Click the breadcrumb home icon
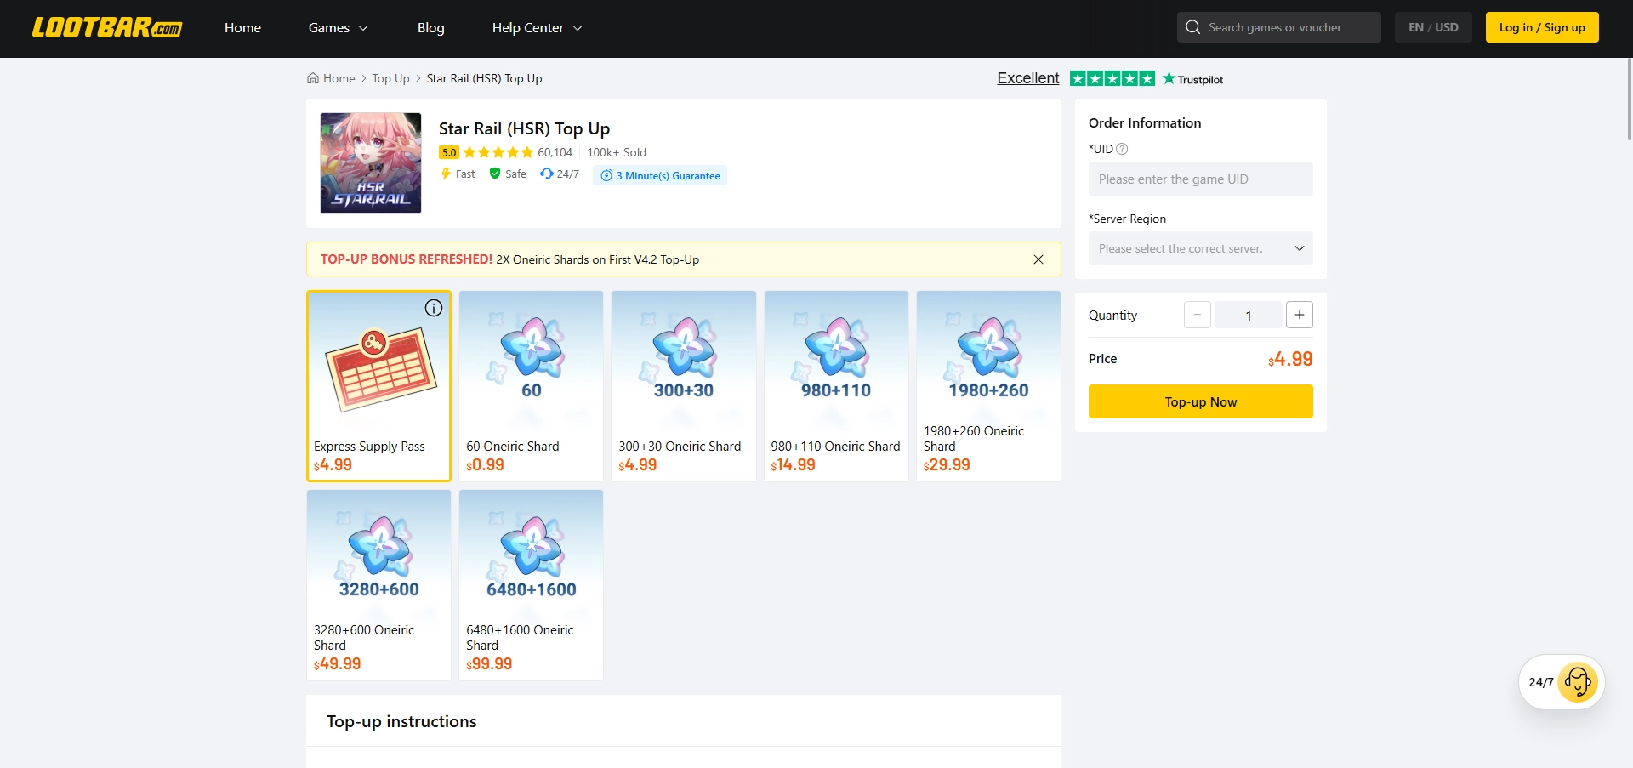The height and width of the screenshot is (768, 1633). (x=313, y=78)
